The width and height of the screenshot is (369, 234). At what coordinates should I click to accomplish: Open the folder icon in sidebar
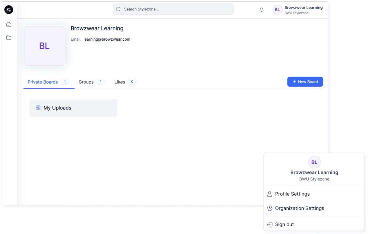click(9, 38)
